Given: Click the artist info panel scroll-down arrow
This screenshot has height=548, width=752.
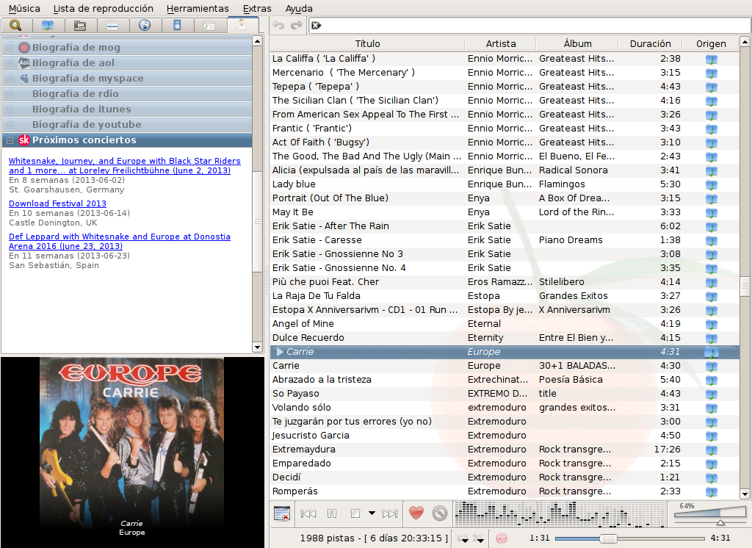Looking at the screenshot, I should pos(258,347).
